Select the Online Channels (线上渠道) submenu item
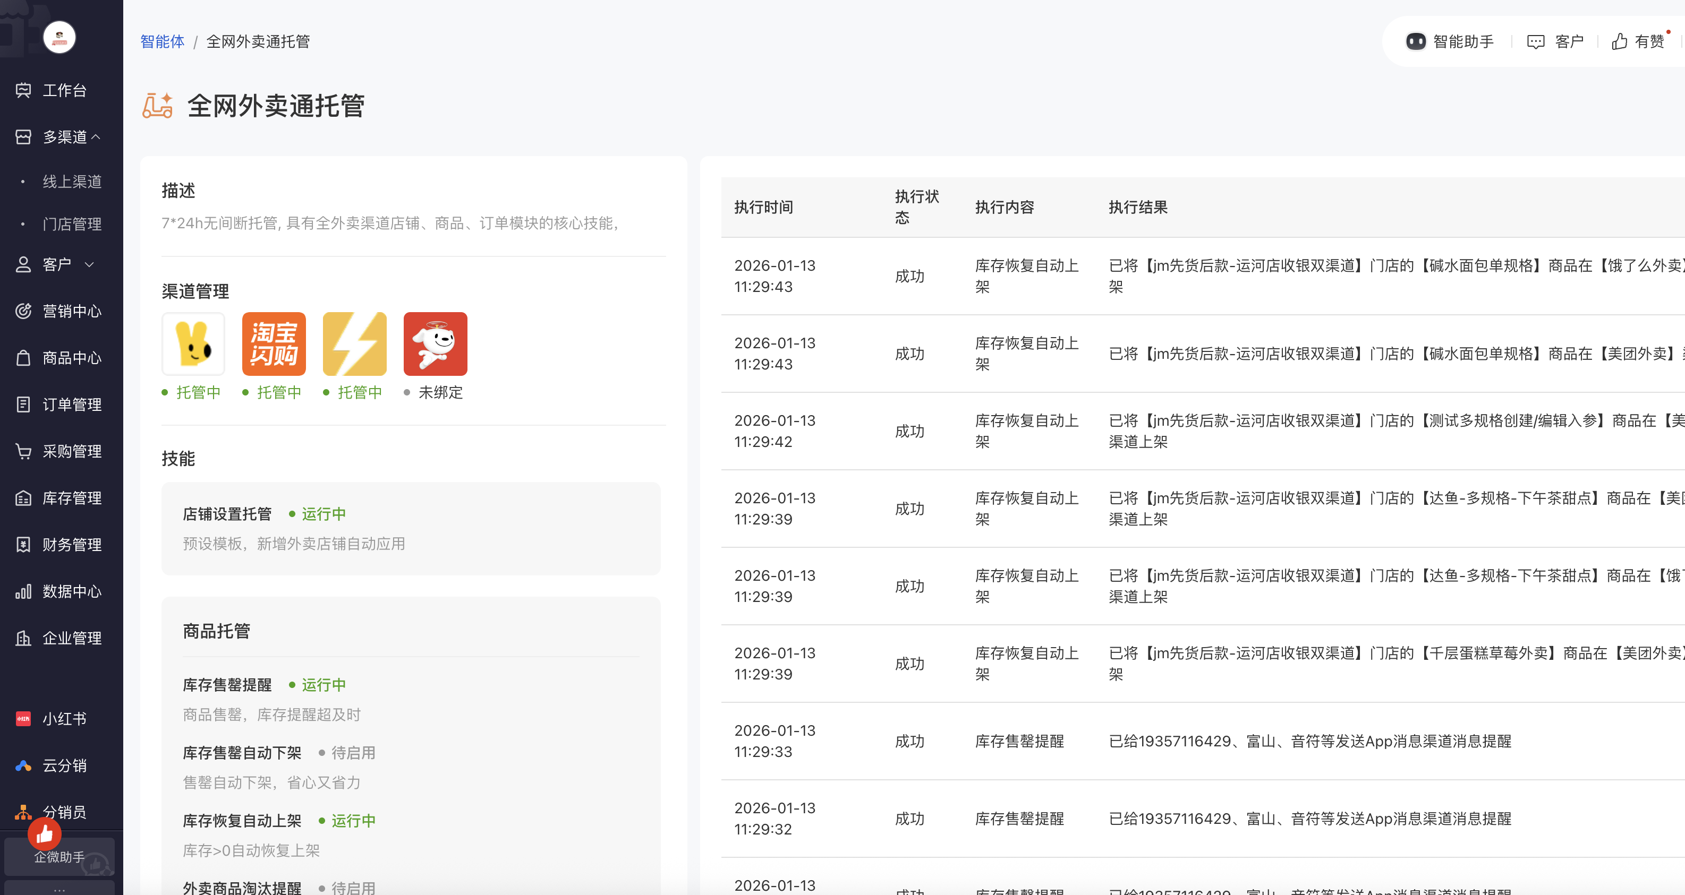1685x895 pixels. click(x=72, y=181)
